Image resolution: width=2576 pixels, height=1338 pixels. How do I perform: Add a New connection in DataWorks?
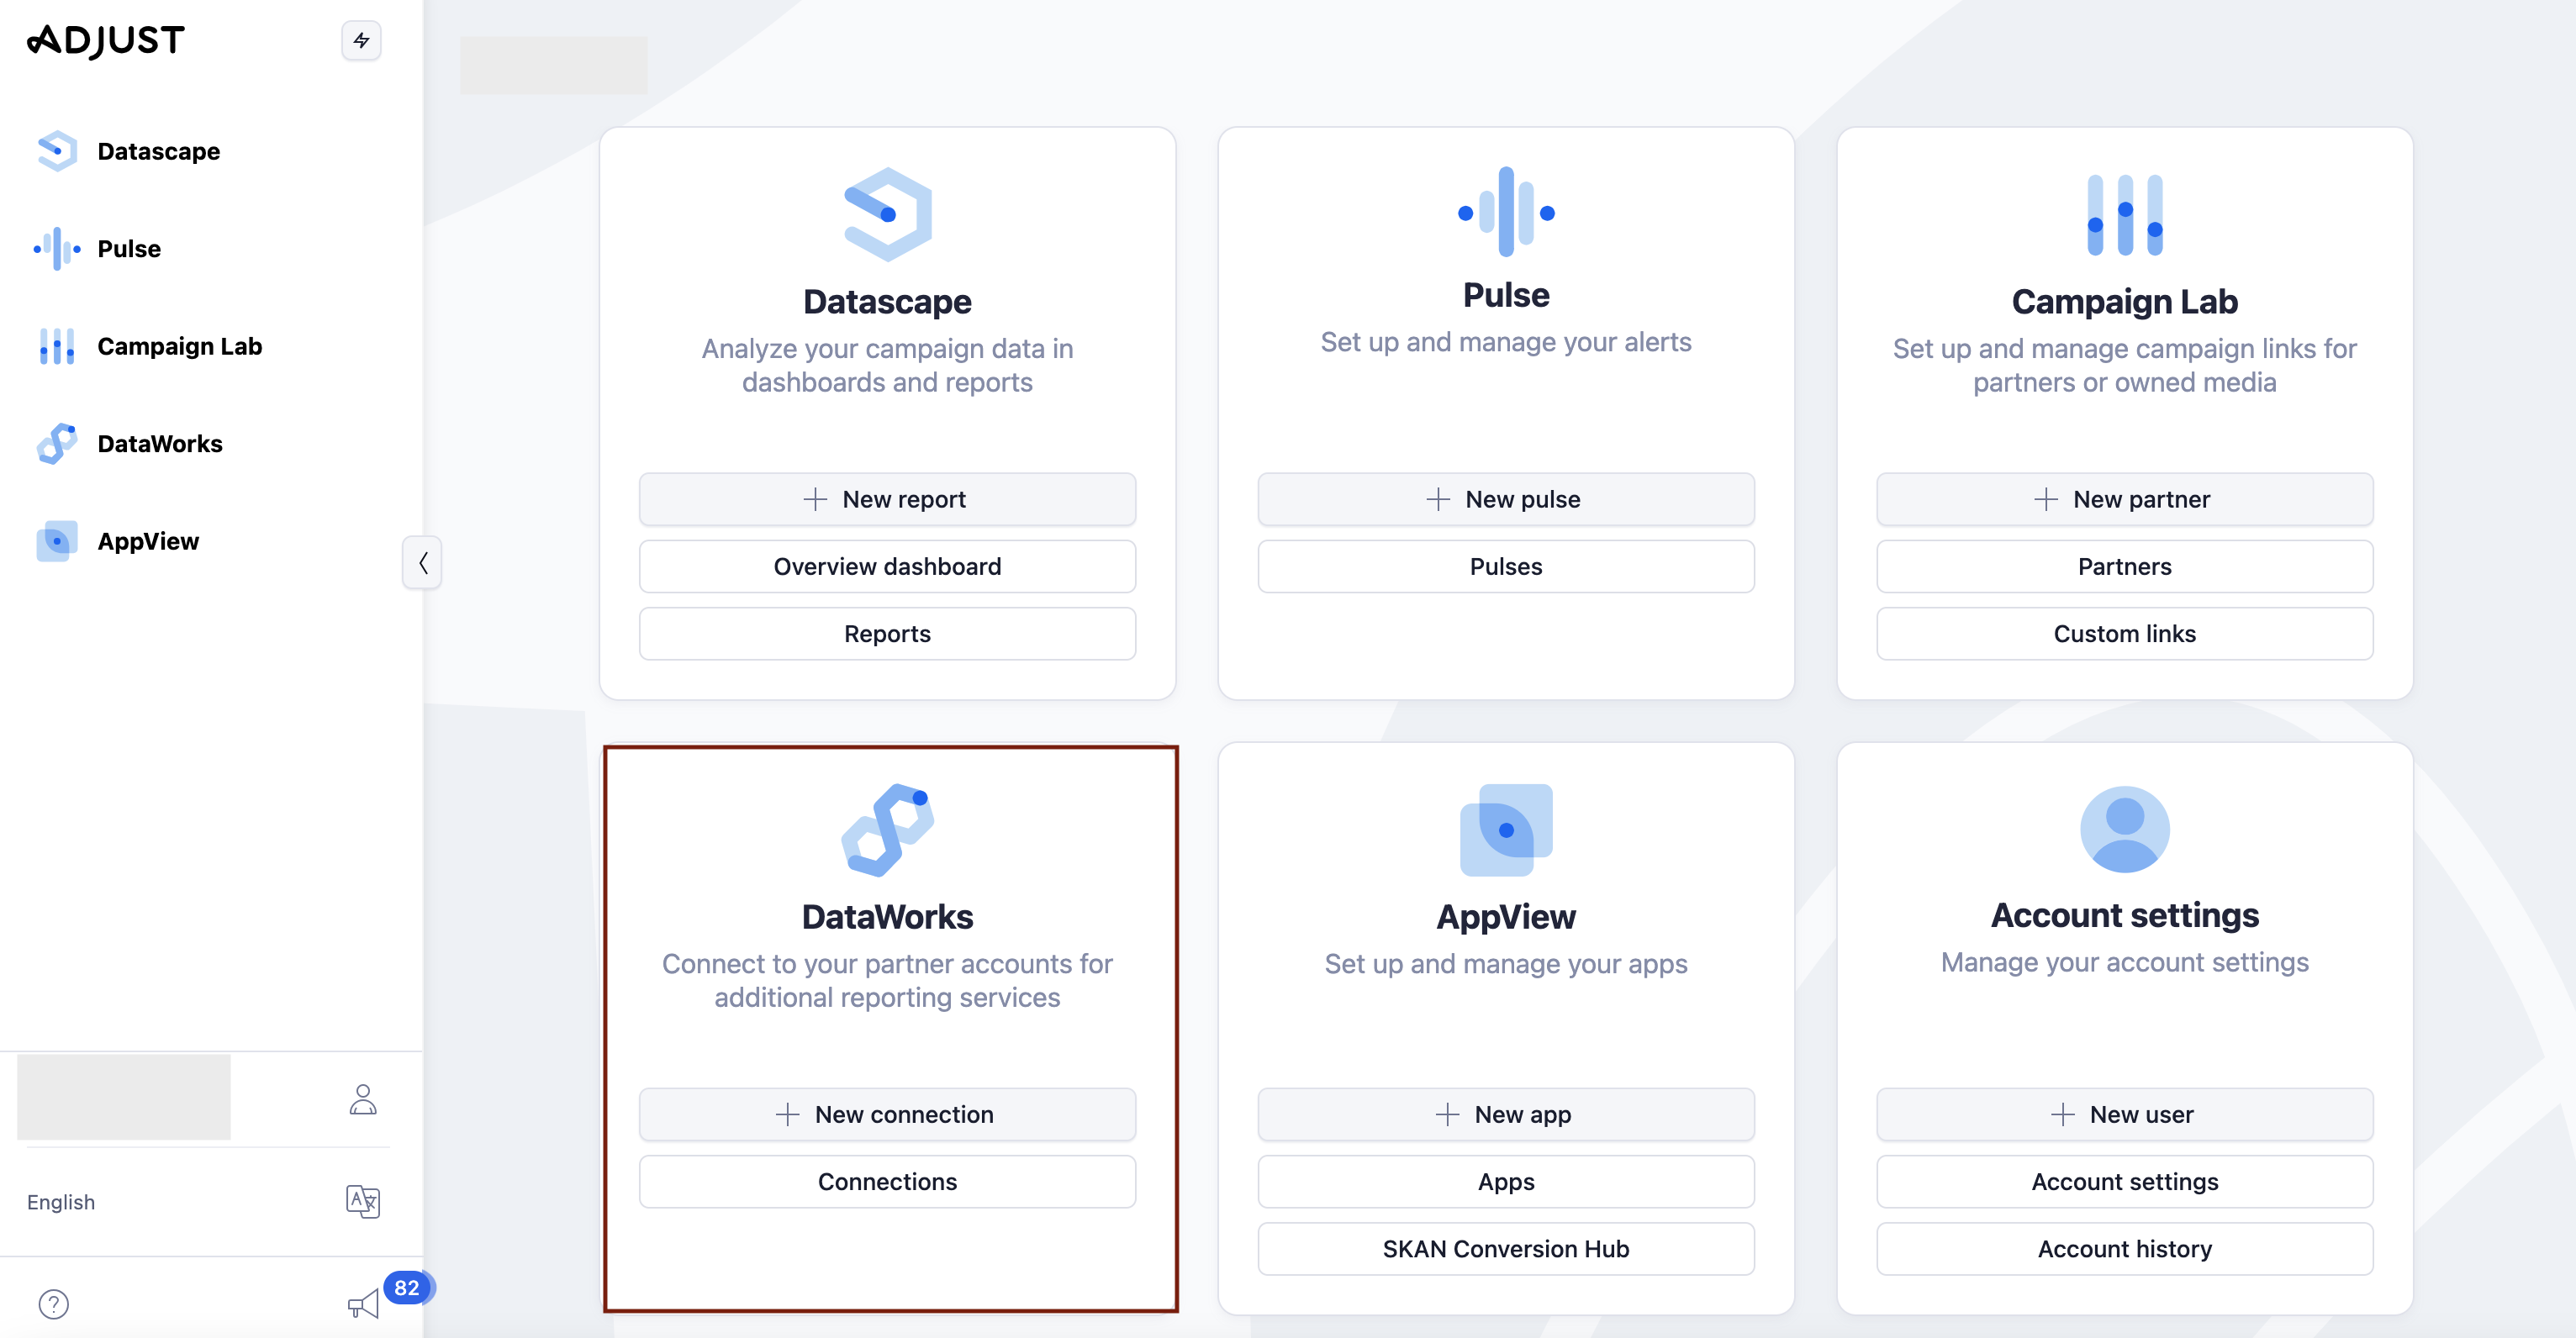tap(887, 1114)
